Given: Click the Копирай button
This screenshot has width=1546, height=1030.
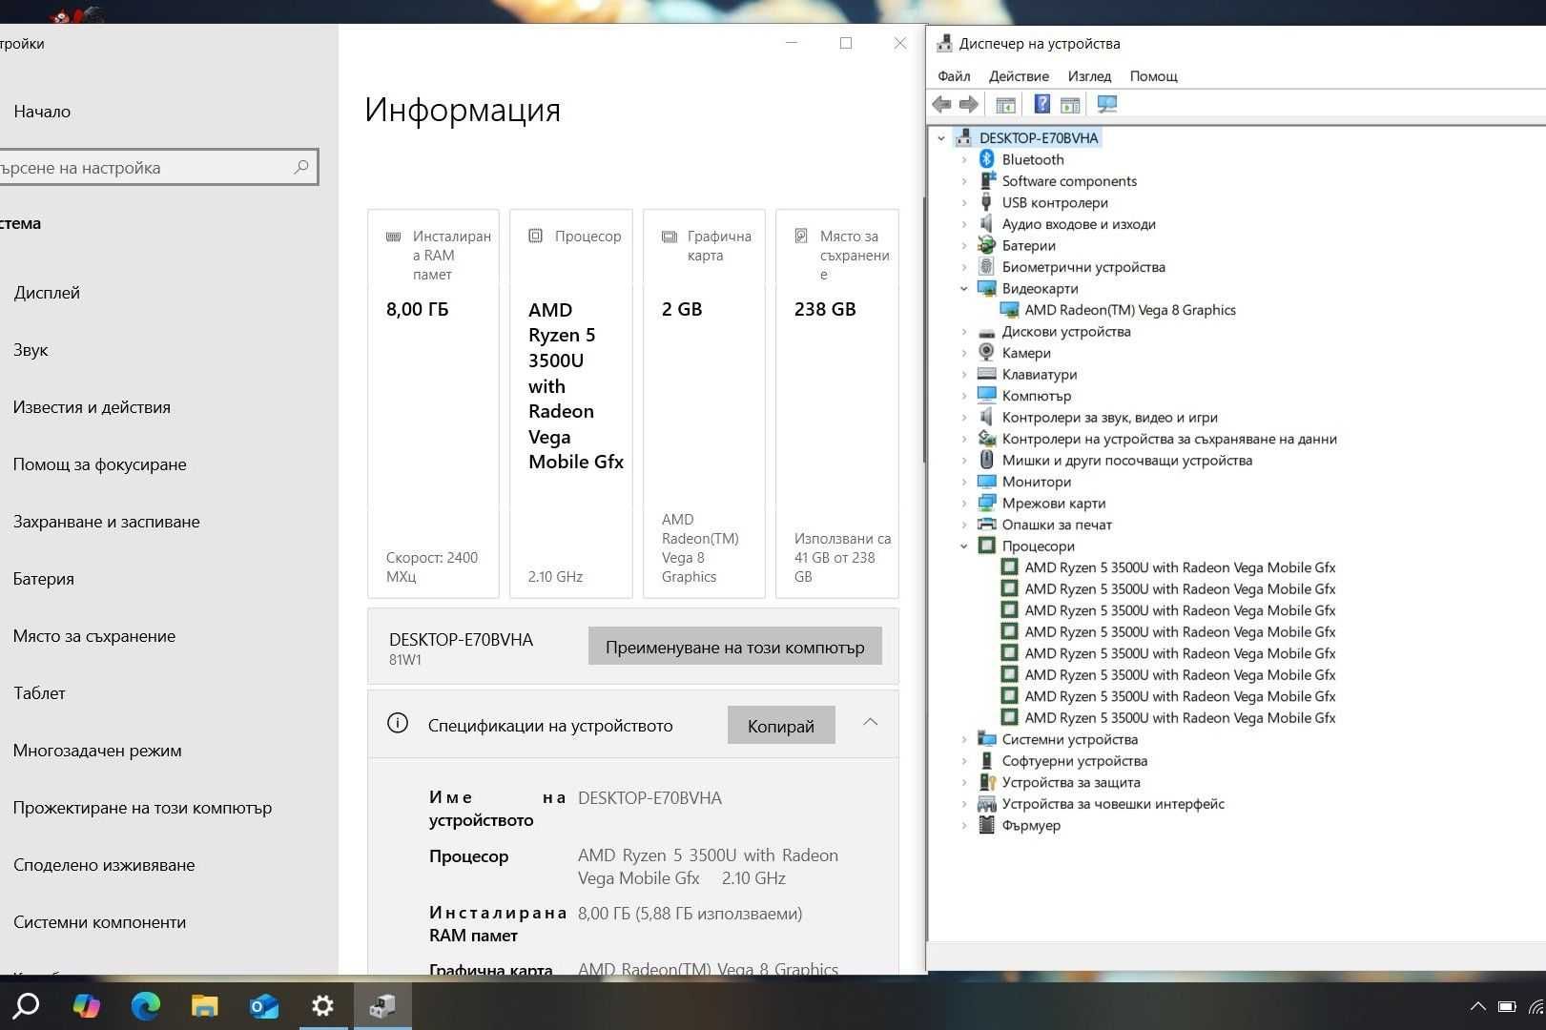Looking at the screenshot, I should [x=781, y=726].
